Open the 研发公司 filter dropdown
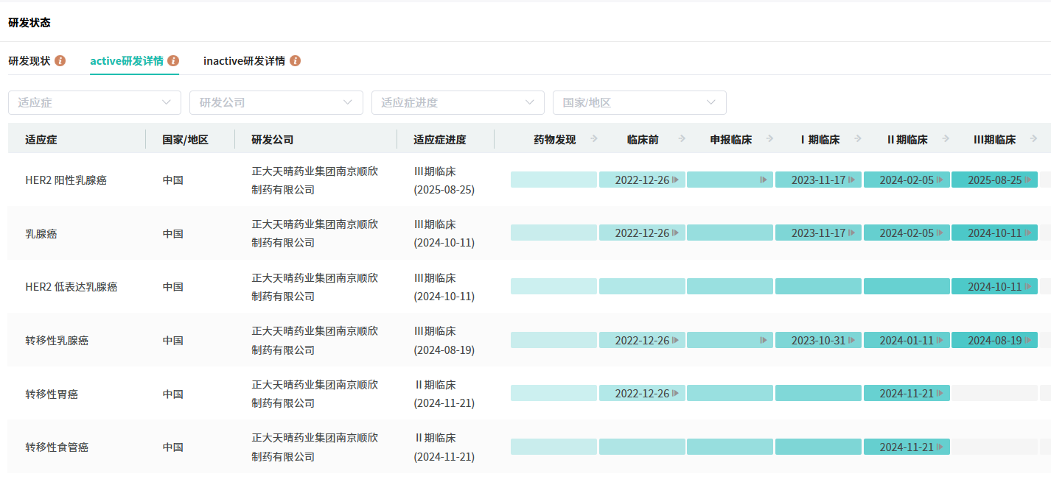The height and width of the screenshot is (482, 1051). (x=276, y=102)
